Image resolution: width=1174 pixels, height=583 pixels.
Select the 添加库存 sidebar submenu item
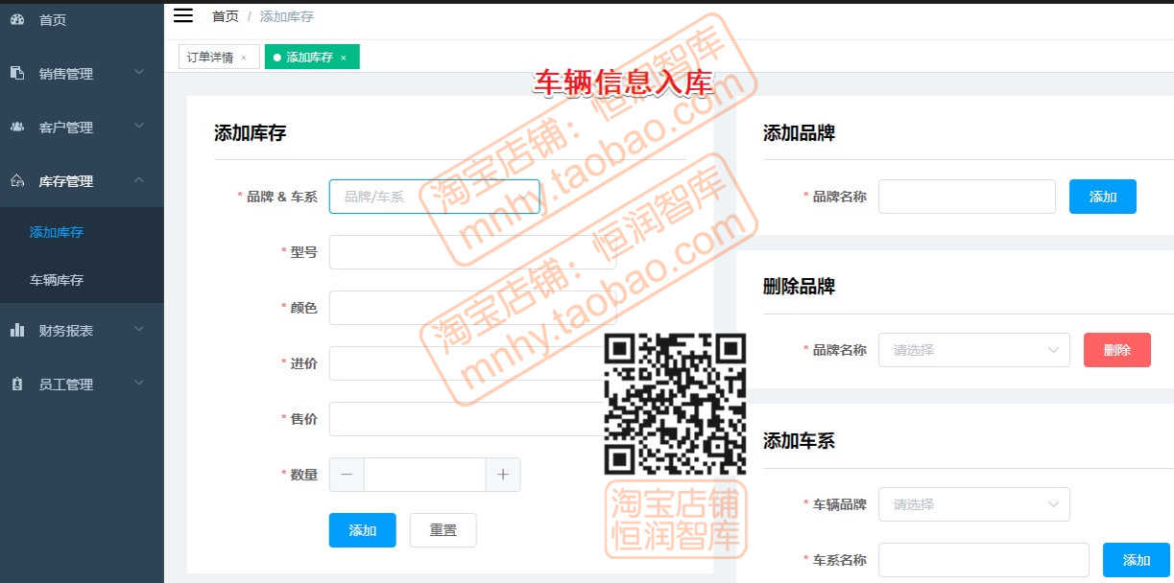pos(82,232)
